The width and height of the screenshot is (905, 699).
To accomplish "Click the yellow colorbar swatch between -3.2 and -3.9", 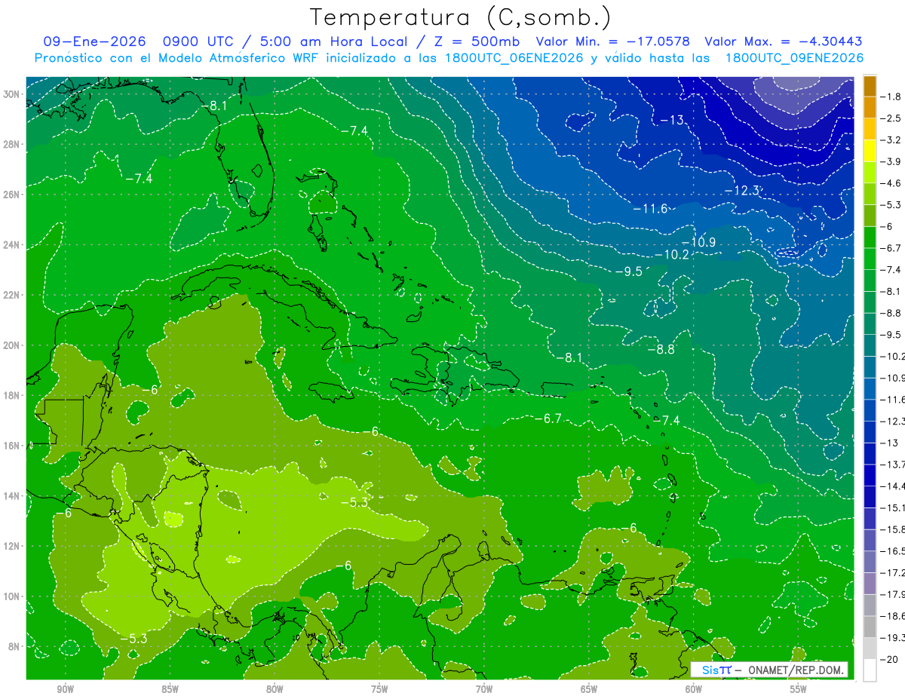I will point(870,151).
